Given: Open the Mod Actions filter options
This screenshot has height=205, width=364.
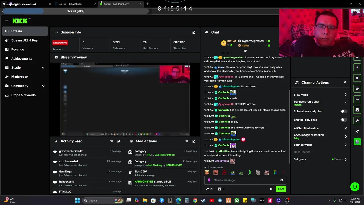Looking at the screenshot, I should point(187,141).
